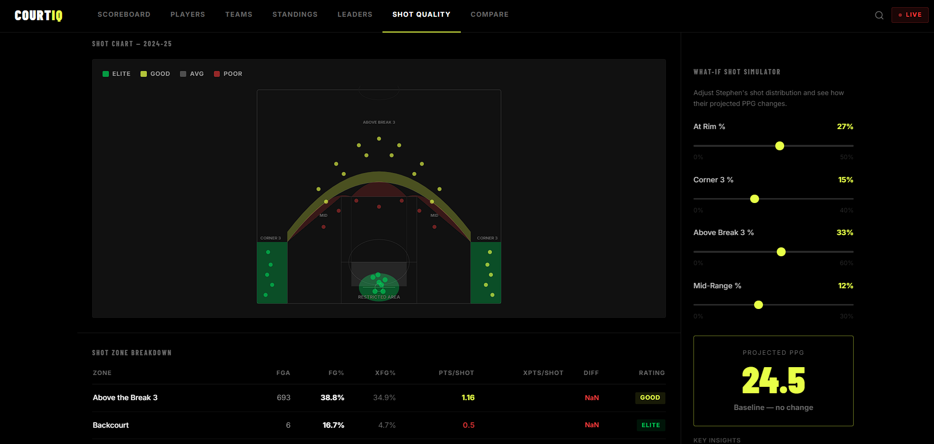Sort by the ZONE column header
This screenshot has height=444, width=934.
coord(102,373)
